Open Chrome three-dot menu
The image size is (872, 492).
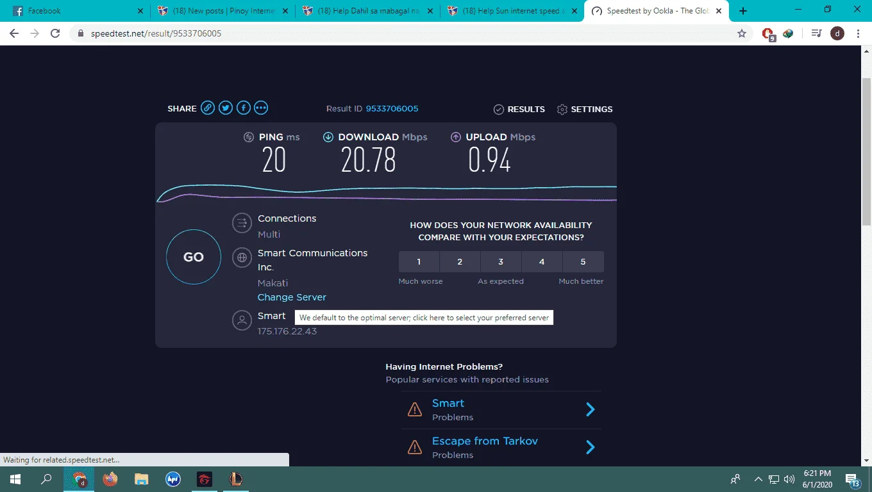(858, 33)
